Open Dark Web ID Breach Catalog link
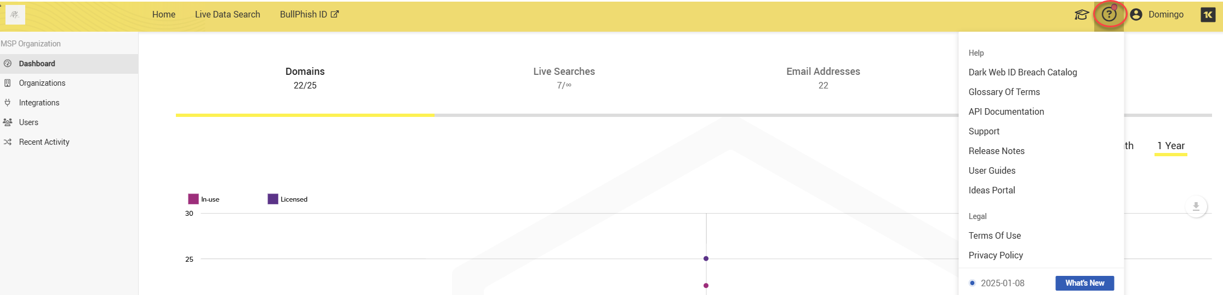 [1022, 73]
